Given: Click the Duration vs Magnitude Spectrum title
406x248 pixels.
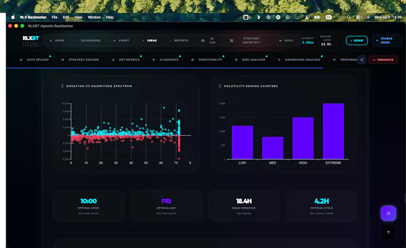Looking at the screenshot, I should click(x=99, y=86).
